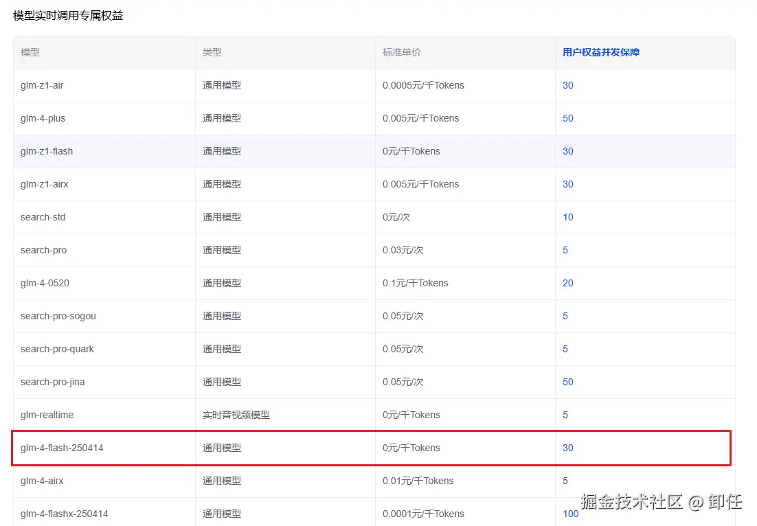Click concurrency value 30 for glm-z1-flash
Viewport: 757px width, 526px height.
(x=567, y=151)
